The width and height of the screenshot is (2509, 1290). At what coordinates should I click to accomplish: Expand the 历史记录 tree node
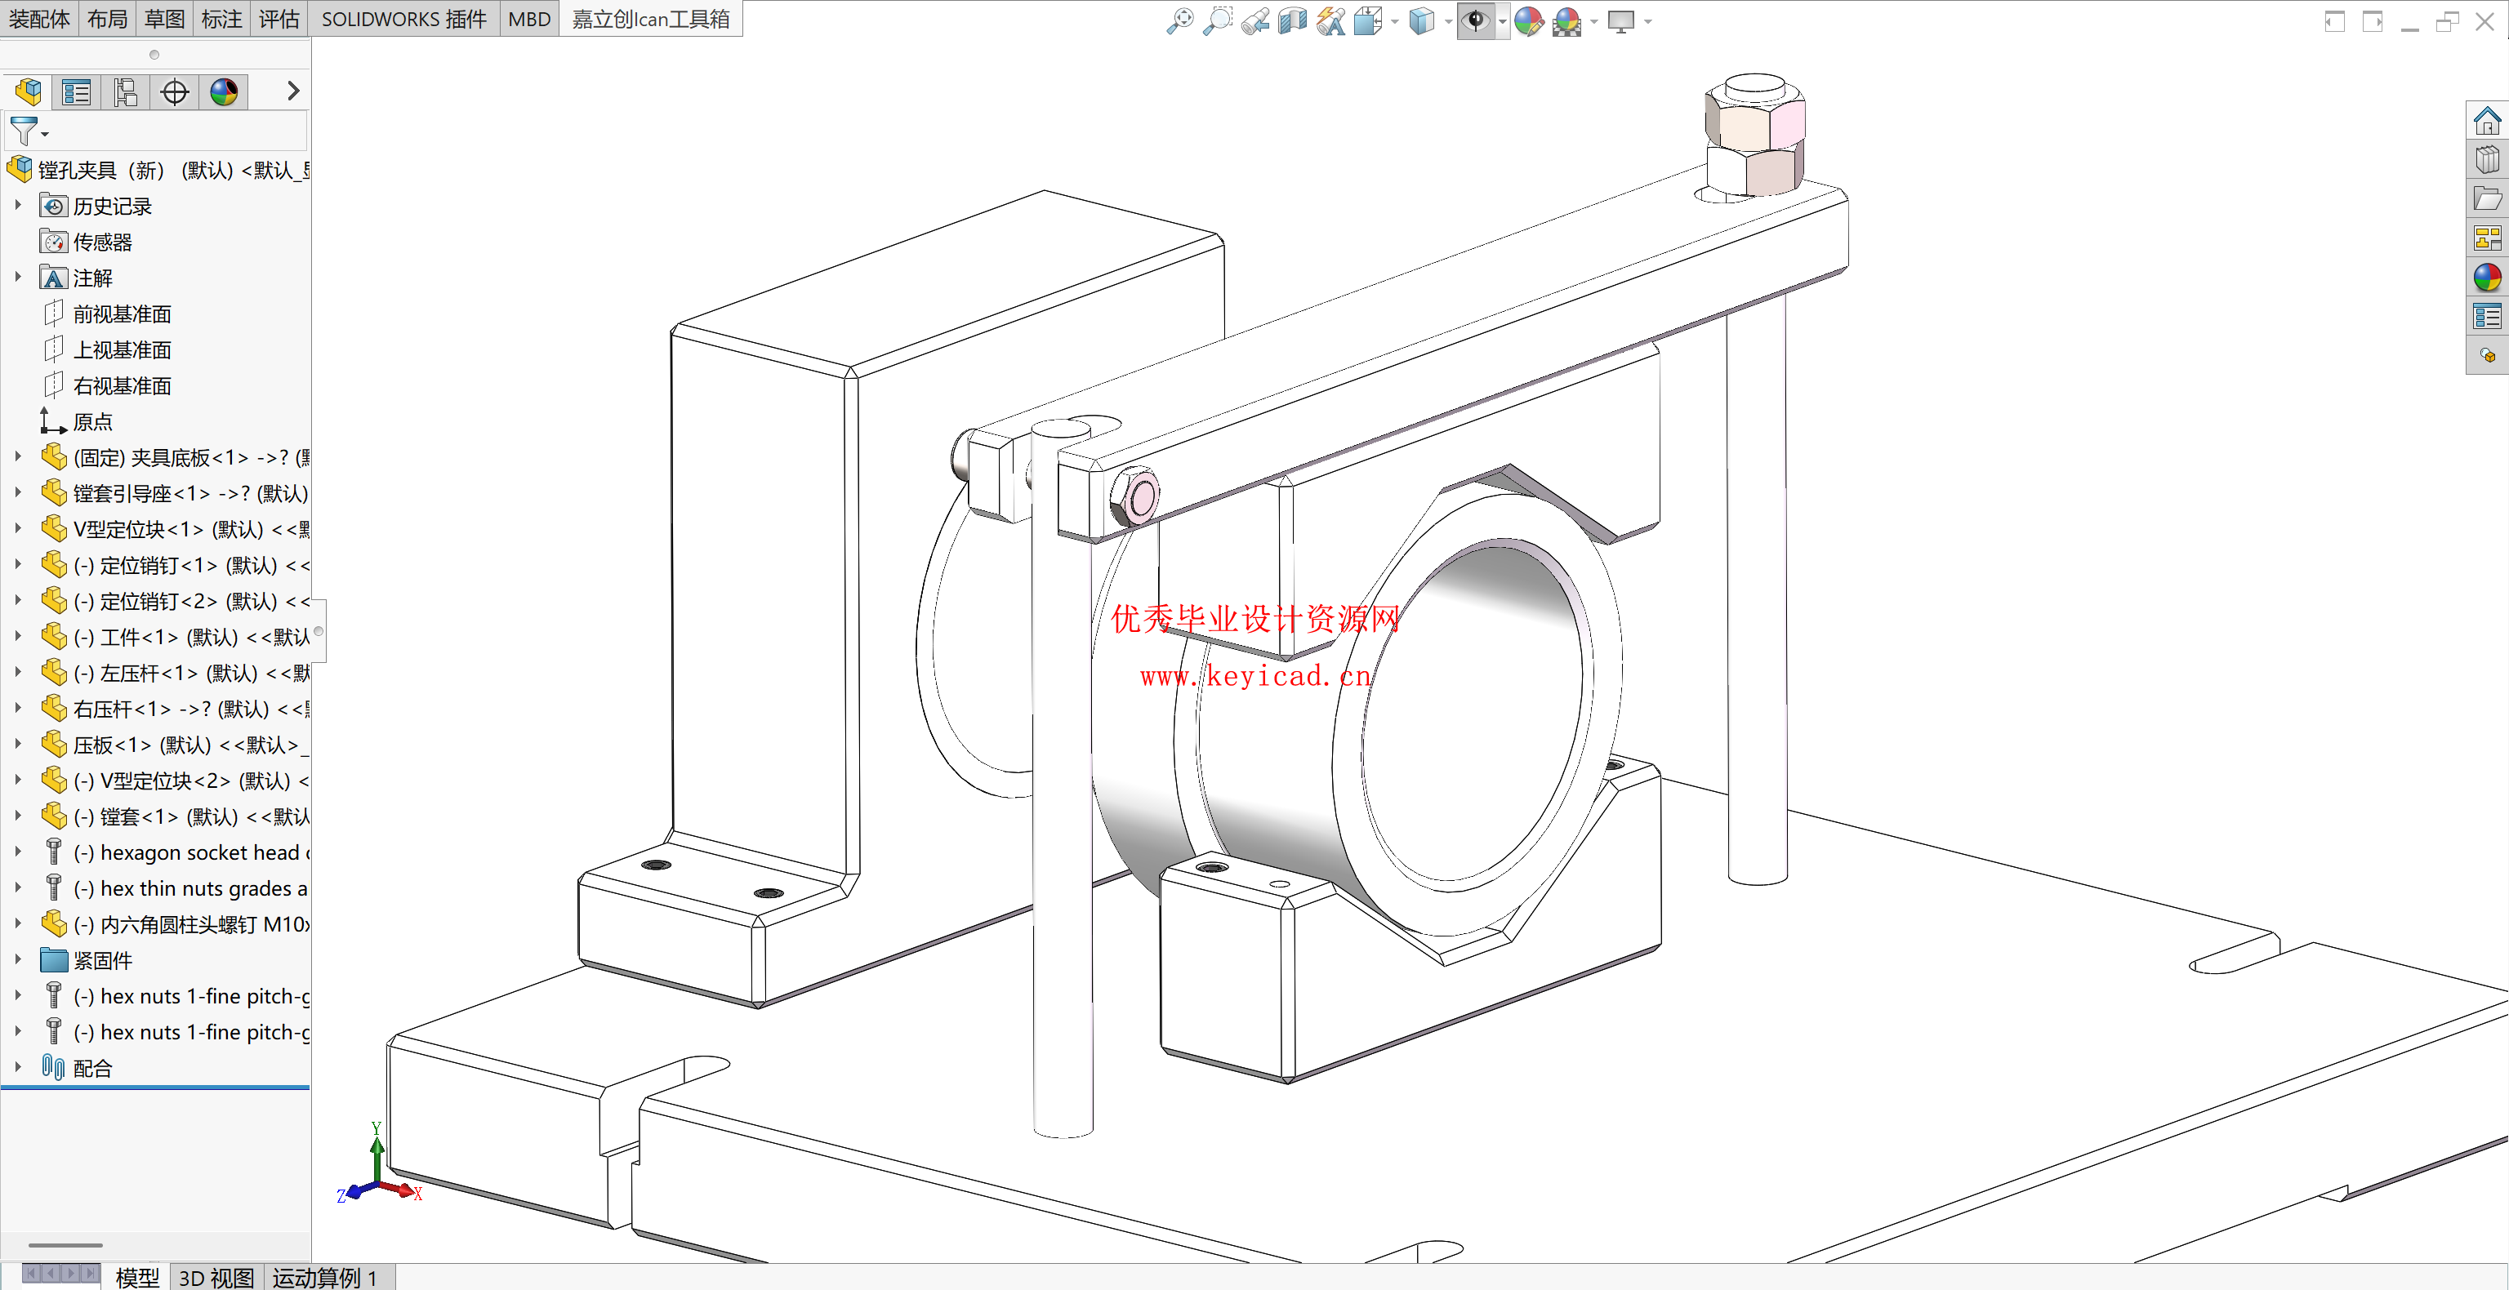(17, 206)
